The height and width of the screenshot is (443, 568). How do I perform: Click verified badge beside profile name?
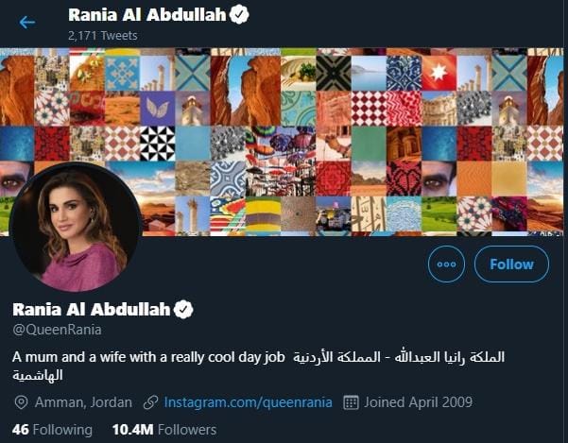[183, 310]
